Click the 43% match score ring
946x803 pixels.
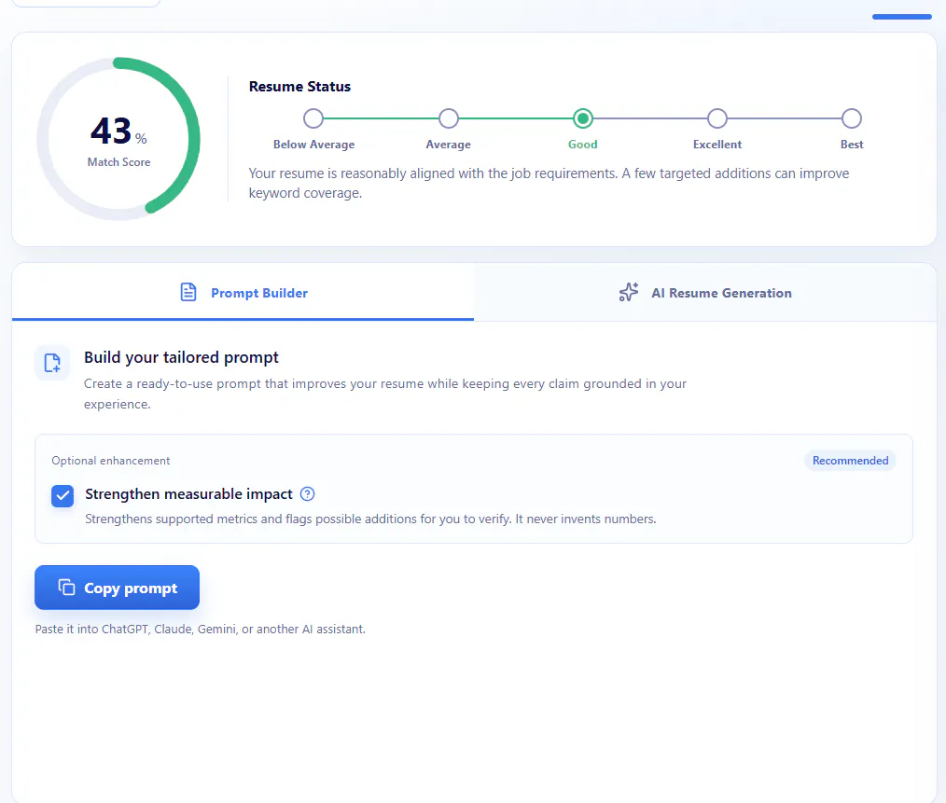point(118,139)
